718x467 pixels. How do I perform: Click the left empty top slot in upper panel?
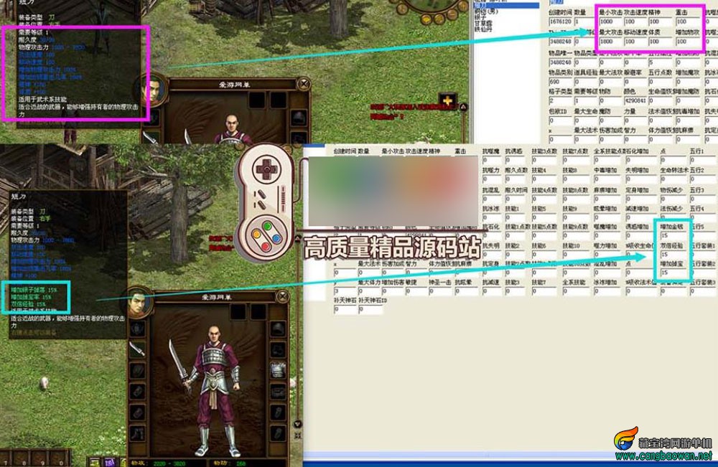(257, 100)
